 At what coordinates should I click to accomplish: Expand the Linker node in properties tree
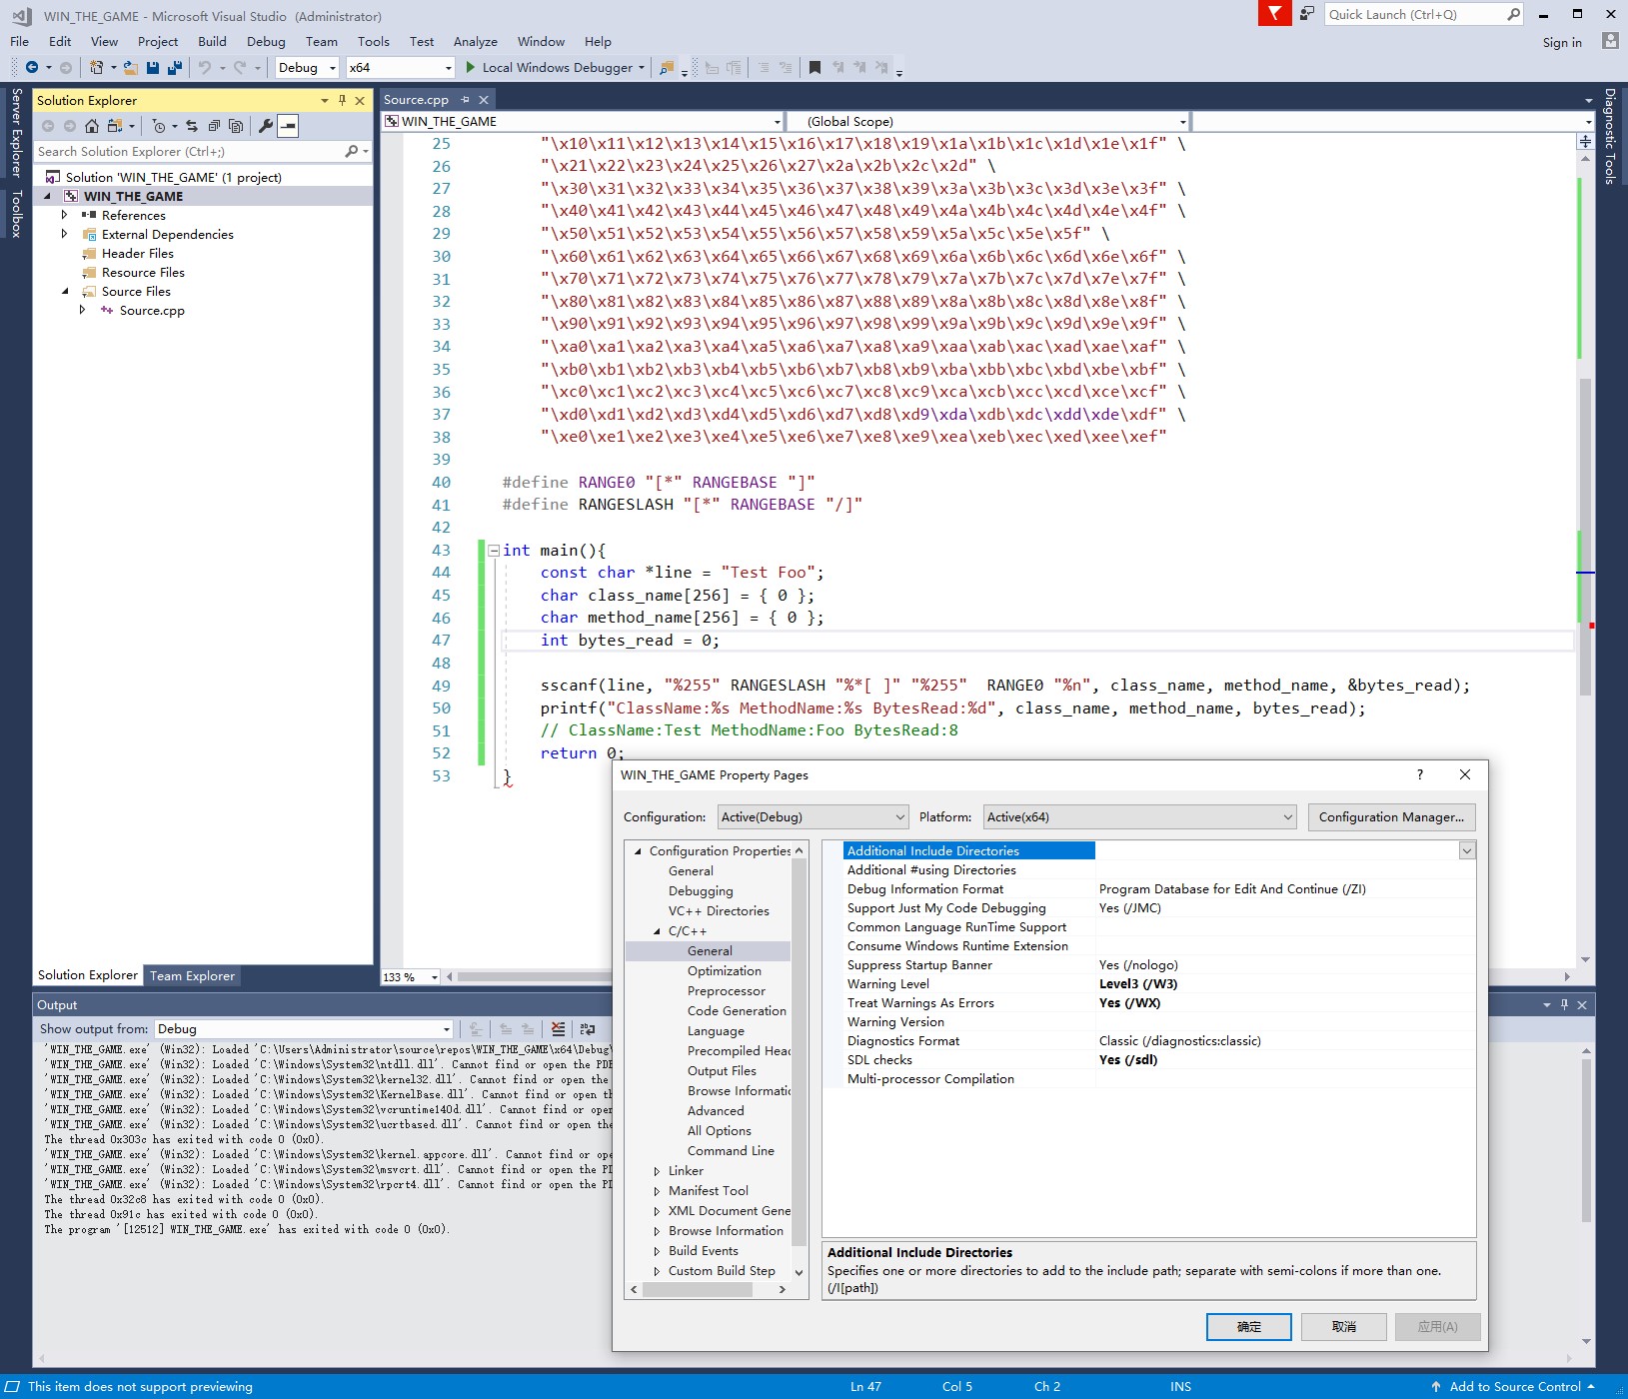tap(657, 1171)
